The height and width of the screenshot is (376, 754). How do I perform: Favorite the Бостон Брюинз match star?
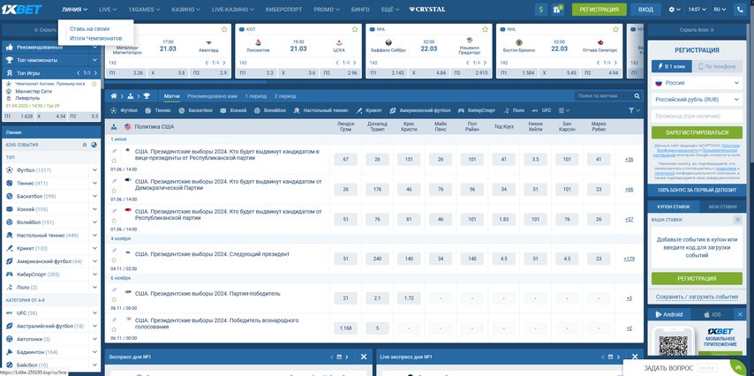[615, 29]
